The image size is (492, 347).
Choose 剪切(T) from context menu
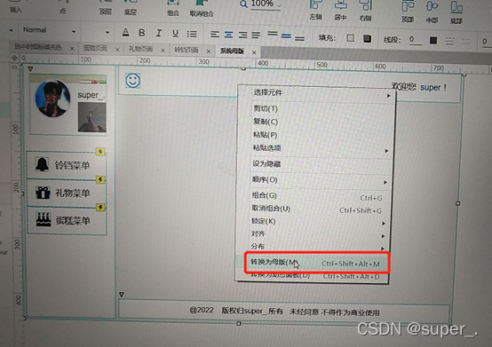[x=266, y=108]
